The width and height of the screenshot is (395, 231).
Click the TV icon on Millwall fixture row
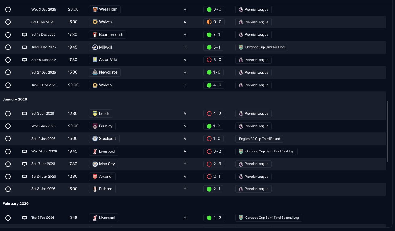click(x=24, y=47)
